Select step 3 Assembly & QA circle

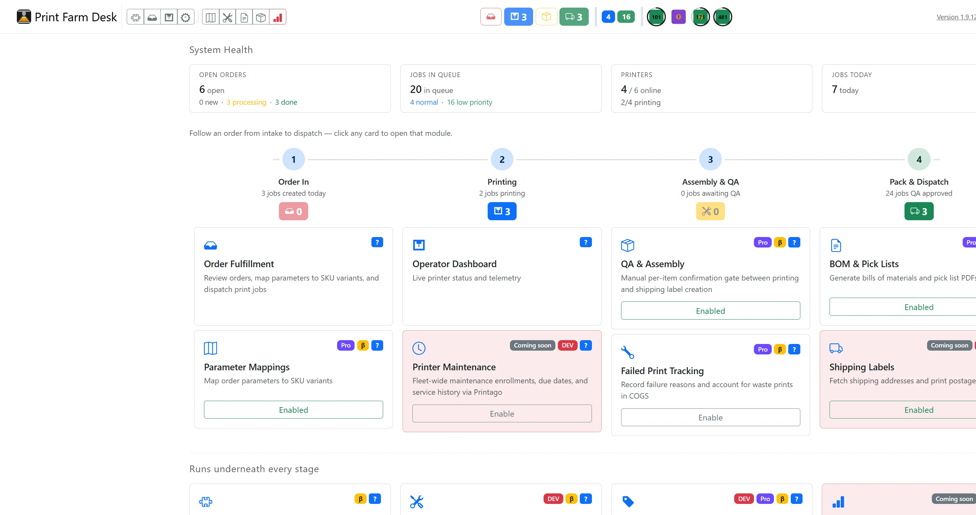[x=710, y=159]
